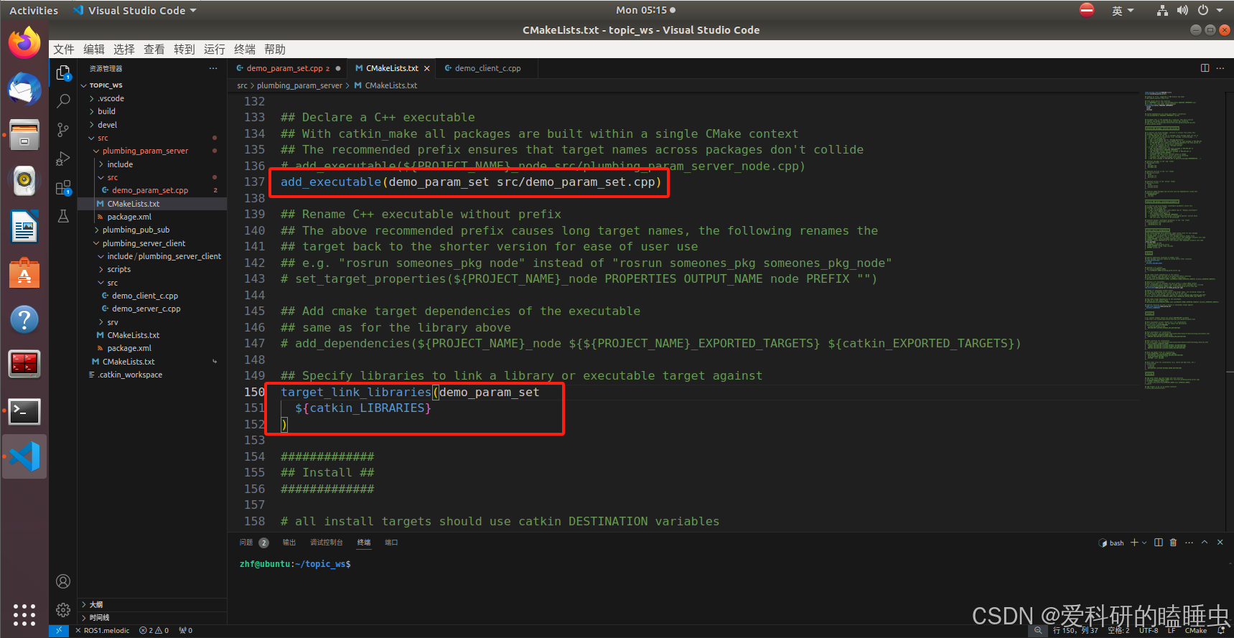Close the bottom terminal panel
Image resolution: width=1234 pixels, height=638 pixels.
click(x=1220, y=543)
